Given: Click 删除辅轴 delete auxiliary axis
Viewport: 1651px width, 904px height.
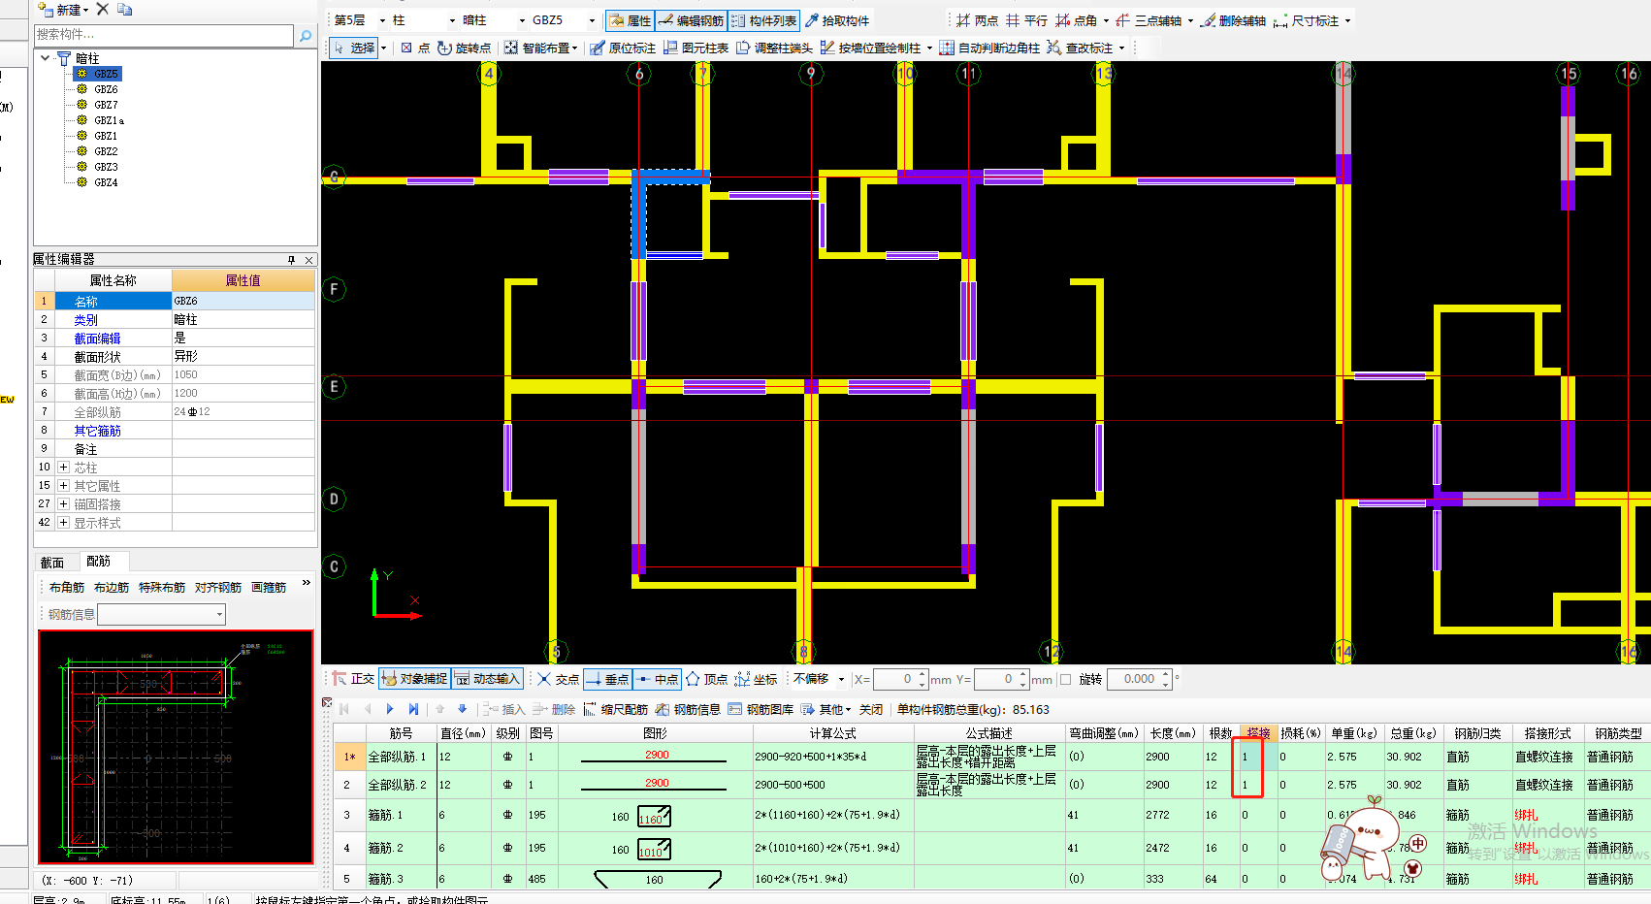Looking at the screenshot, I should point(1233,20).
